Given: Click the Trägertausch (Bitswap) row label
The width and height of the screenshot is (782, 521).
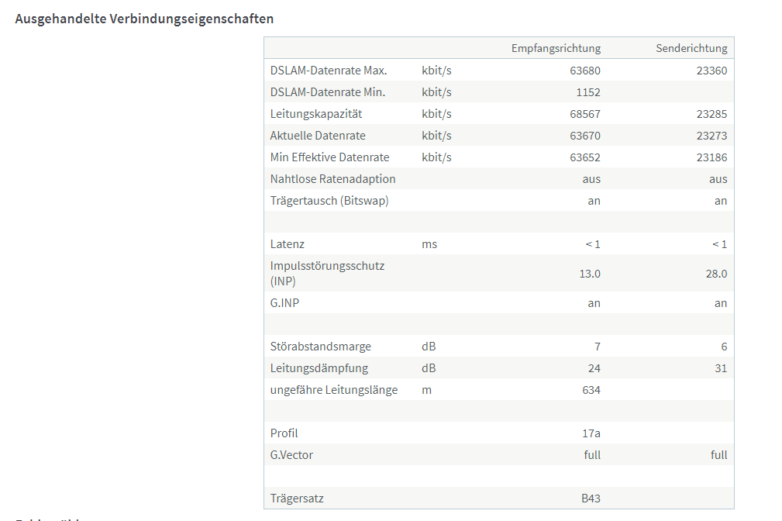Looking at the screenshot, I should coord(329,201).
